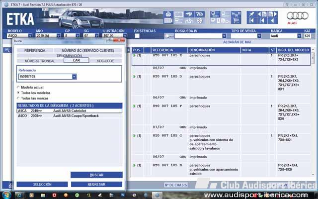Click the phone and monitor icon in toolbar

click(x=215, y=21)
